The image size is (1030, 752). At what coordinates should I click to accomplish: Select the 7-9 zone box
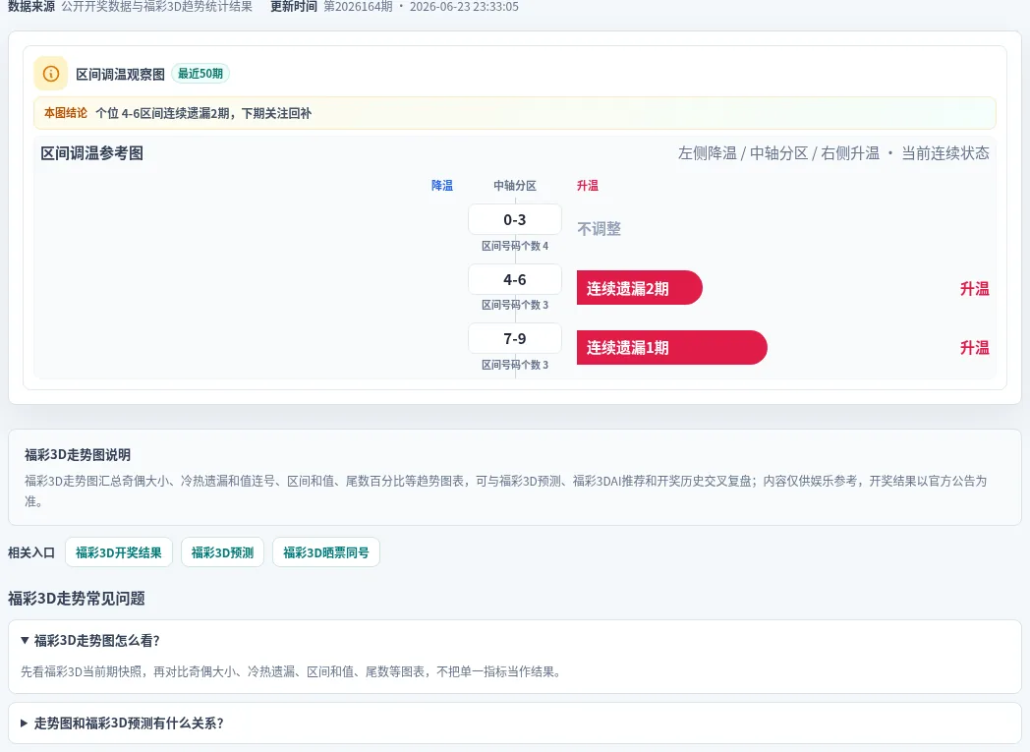(x=515, y=338)
